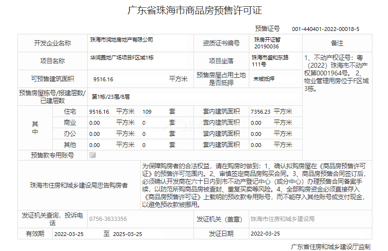Click the qualification certificate number 珠房开证暂20190036
The width and height of the screenshot is (388, 251).
[x=267, y=43]
